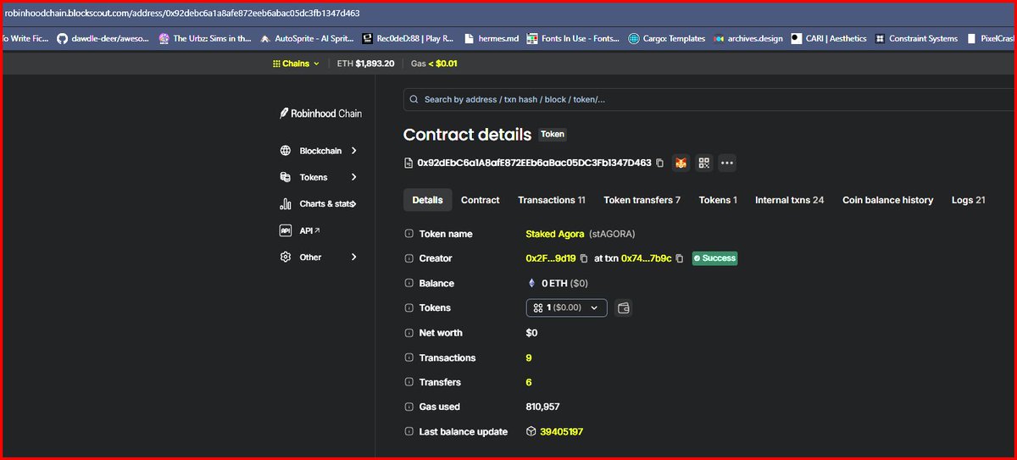Click the Ethereum diamond icon in Balance row
This screenshot has width=1017, height=460.
pyautogui.click(x=532, y=284)
